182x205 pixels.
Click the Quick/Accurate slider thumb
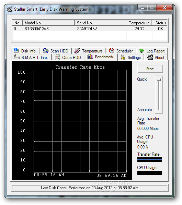point(159,80)
